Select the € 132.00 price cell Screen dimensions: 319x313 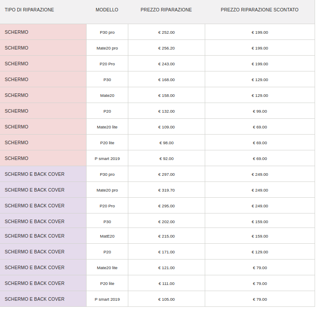167,111
